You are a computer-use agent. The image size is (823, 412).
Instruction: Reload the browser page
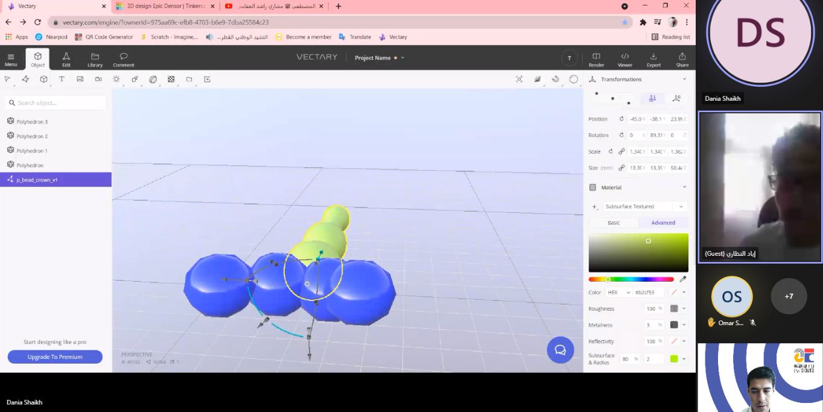(x=37, y=22)
